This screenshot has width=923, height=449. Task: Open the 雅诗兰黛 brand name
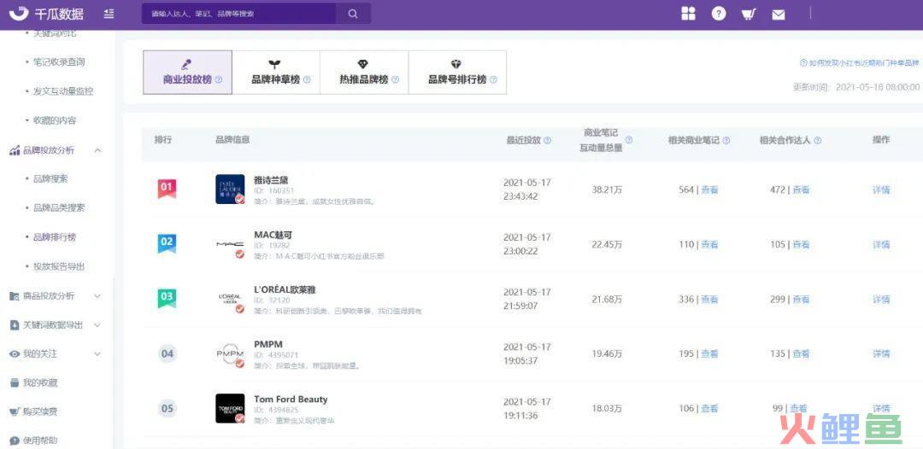[x=272, y=180]
